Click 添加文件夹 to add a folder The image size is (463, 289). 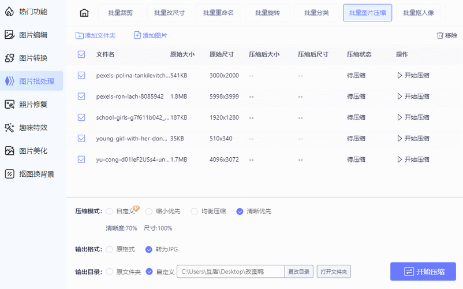[x=95, y=35]
